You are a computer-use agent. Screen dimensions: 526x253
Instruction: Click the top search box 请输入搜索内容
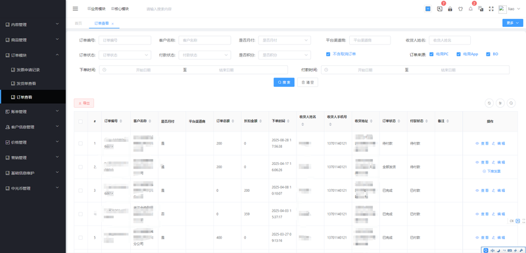pos(159,9)
